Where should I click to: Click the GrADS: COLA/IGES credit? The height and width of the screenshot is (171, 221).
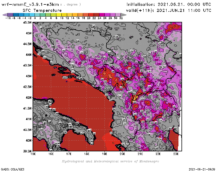[12, 169]
